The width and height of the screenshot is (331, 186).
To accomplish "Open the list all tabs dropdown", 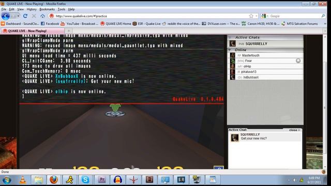I will tap(325, 31).
